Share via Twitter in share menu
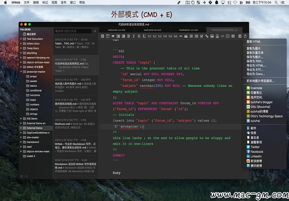This screenshot has height=201, width=289. (265, 147)
